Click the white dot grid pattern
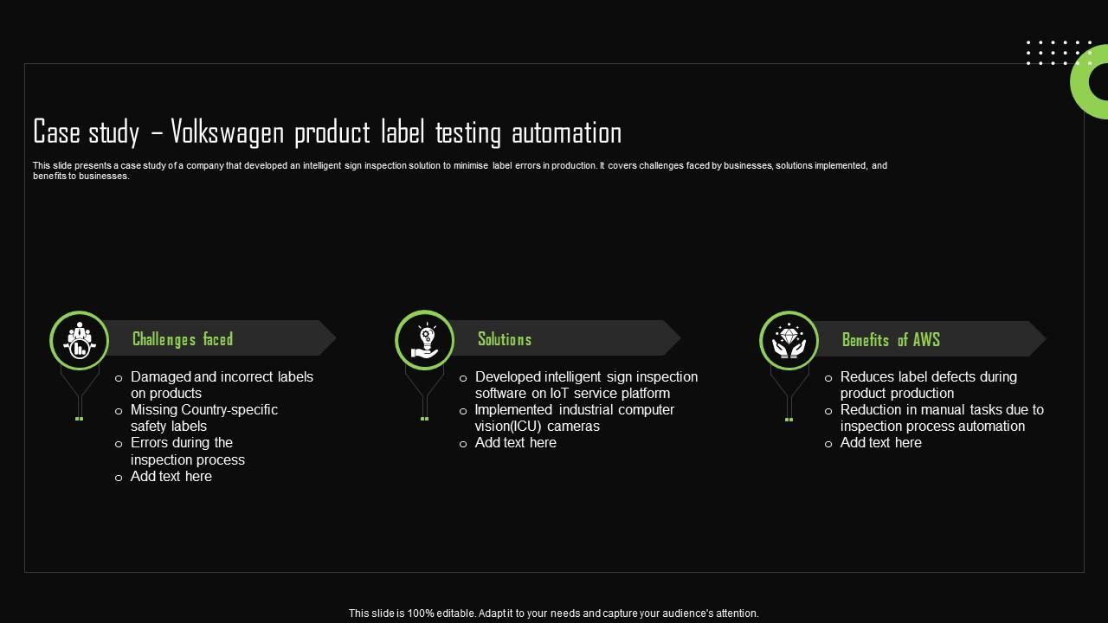This screenshot has height=623, width=1108. click(1058, 53)
